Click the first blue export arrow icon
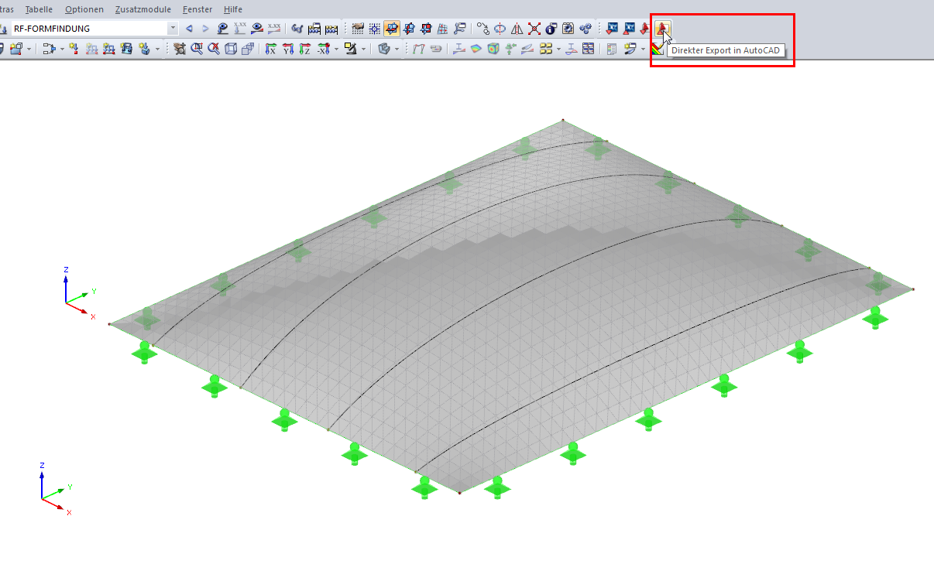Viewport: 934px width, 581px height. (613, 29)
